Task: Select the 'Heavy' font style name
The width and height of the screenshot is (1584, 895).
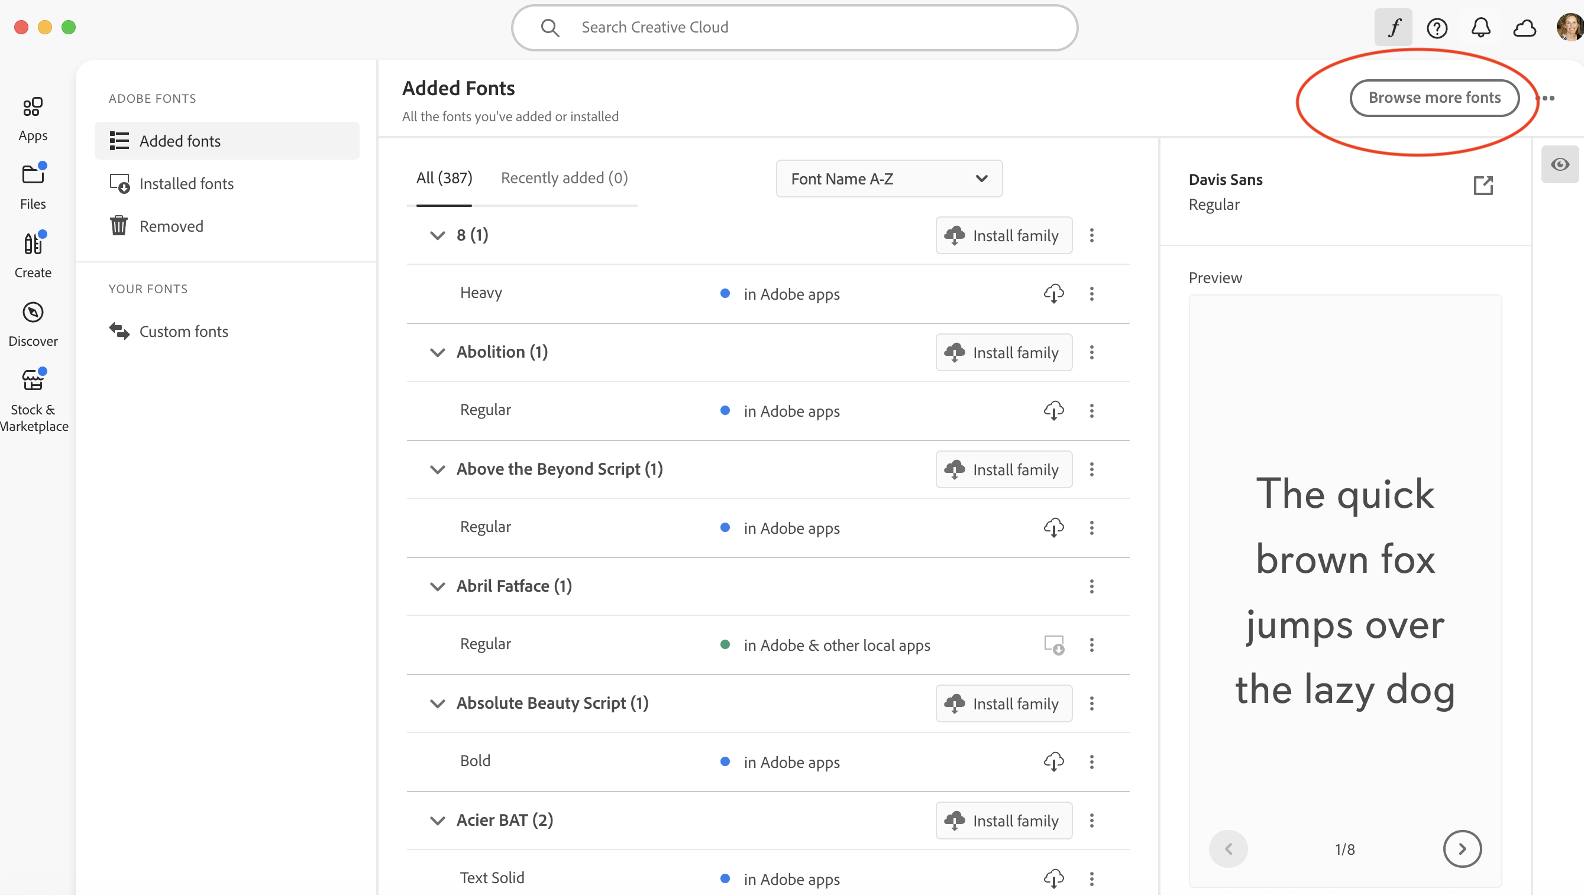Action: pyautogui.click(x=481, y=293)
